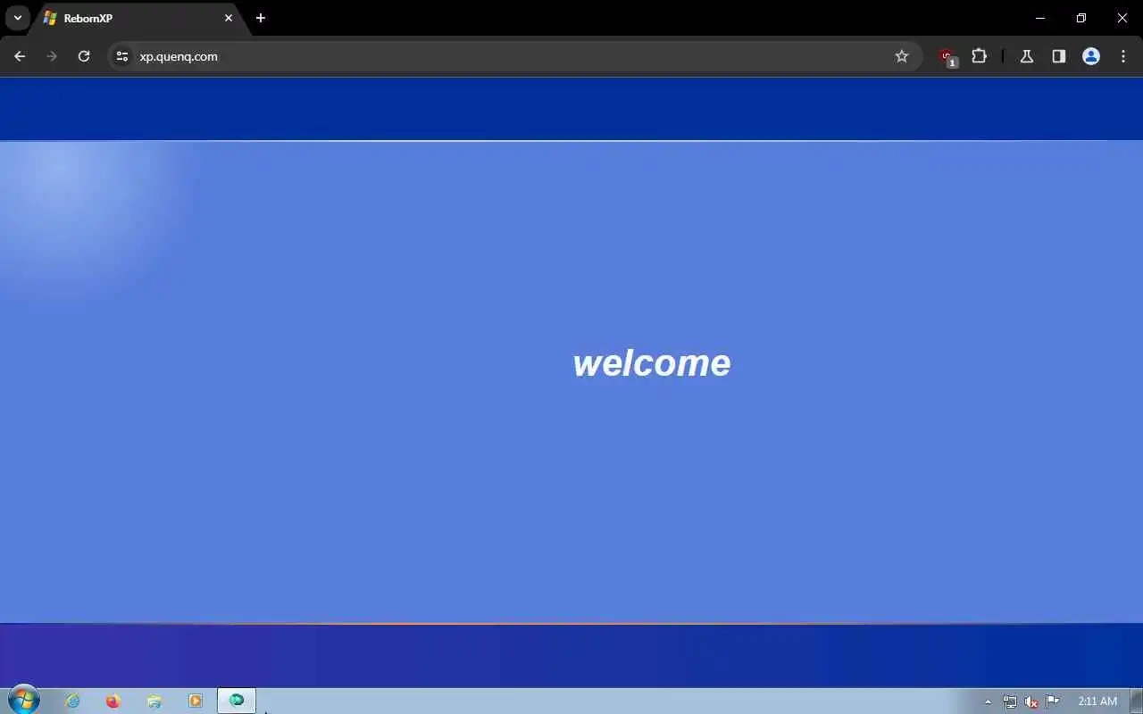Close the RebornXP tab
Viewport: 1143px width, 714px height.
point(229,18)
